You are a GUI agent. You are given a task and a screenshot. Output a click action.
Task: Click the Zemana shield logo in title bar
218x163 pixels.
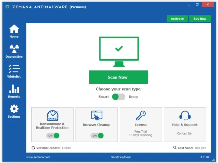pos(7,7)
